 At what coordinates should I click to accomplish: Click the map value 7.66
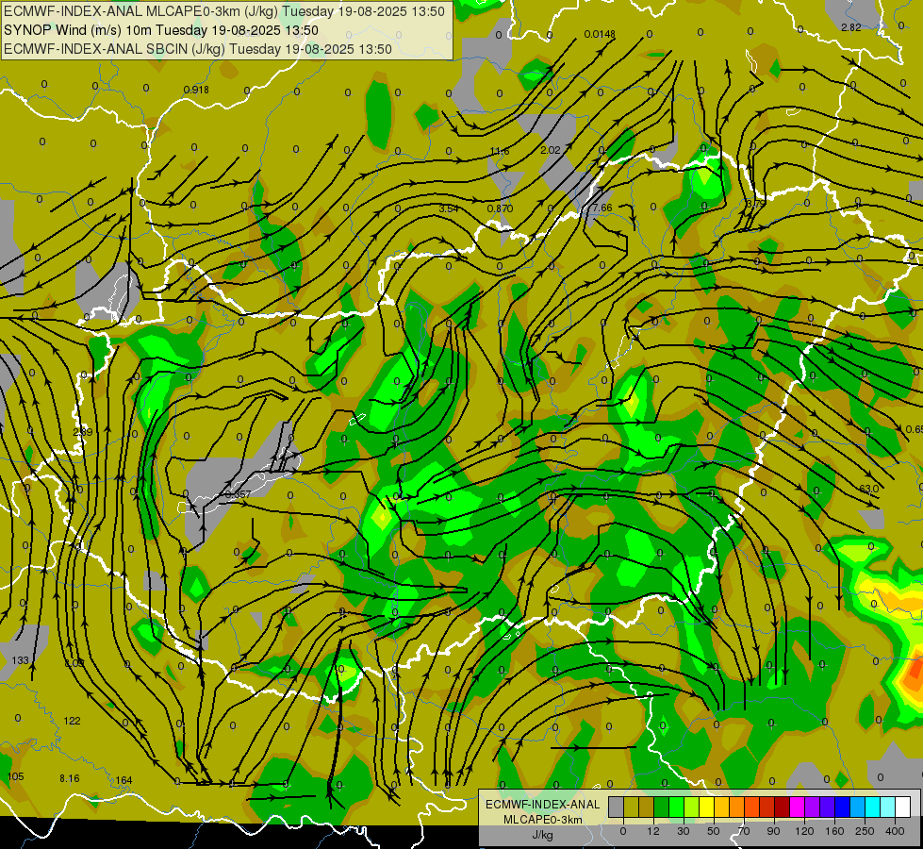pos(602,208)
